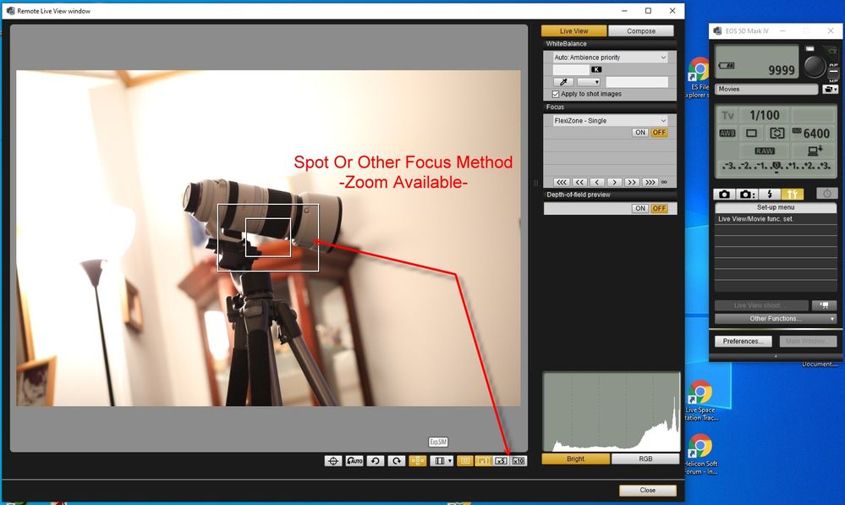Screen dimensions: 845x505
Task: Click the near focus triple-arrow button
Action: tap(562, 182)
